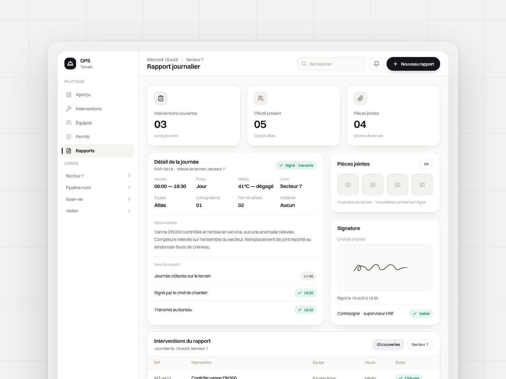Screen dimensions: 506x379
Task: Click the OPS helmet logo icon
Action: tap(70, 64)
